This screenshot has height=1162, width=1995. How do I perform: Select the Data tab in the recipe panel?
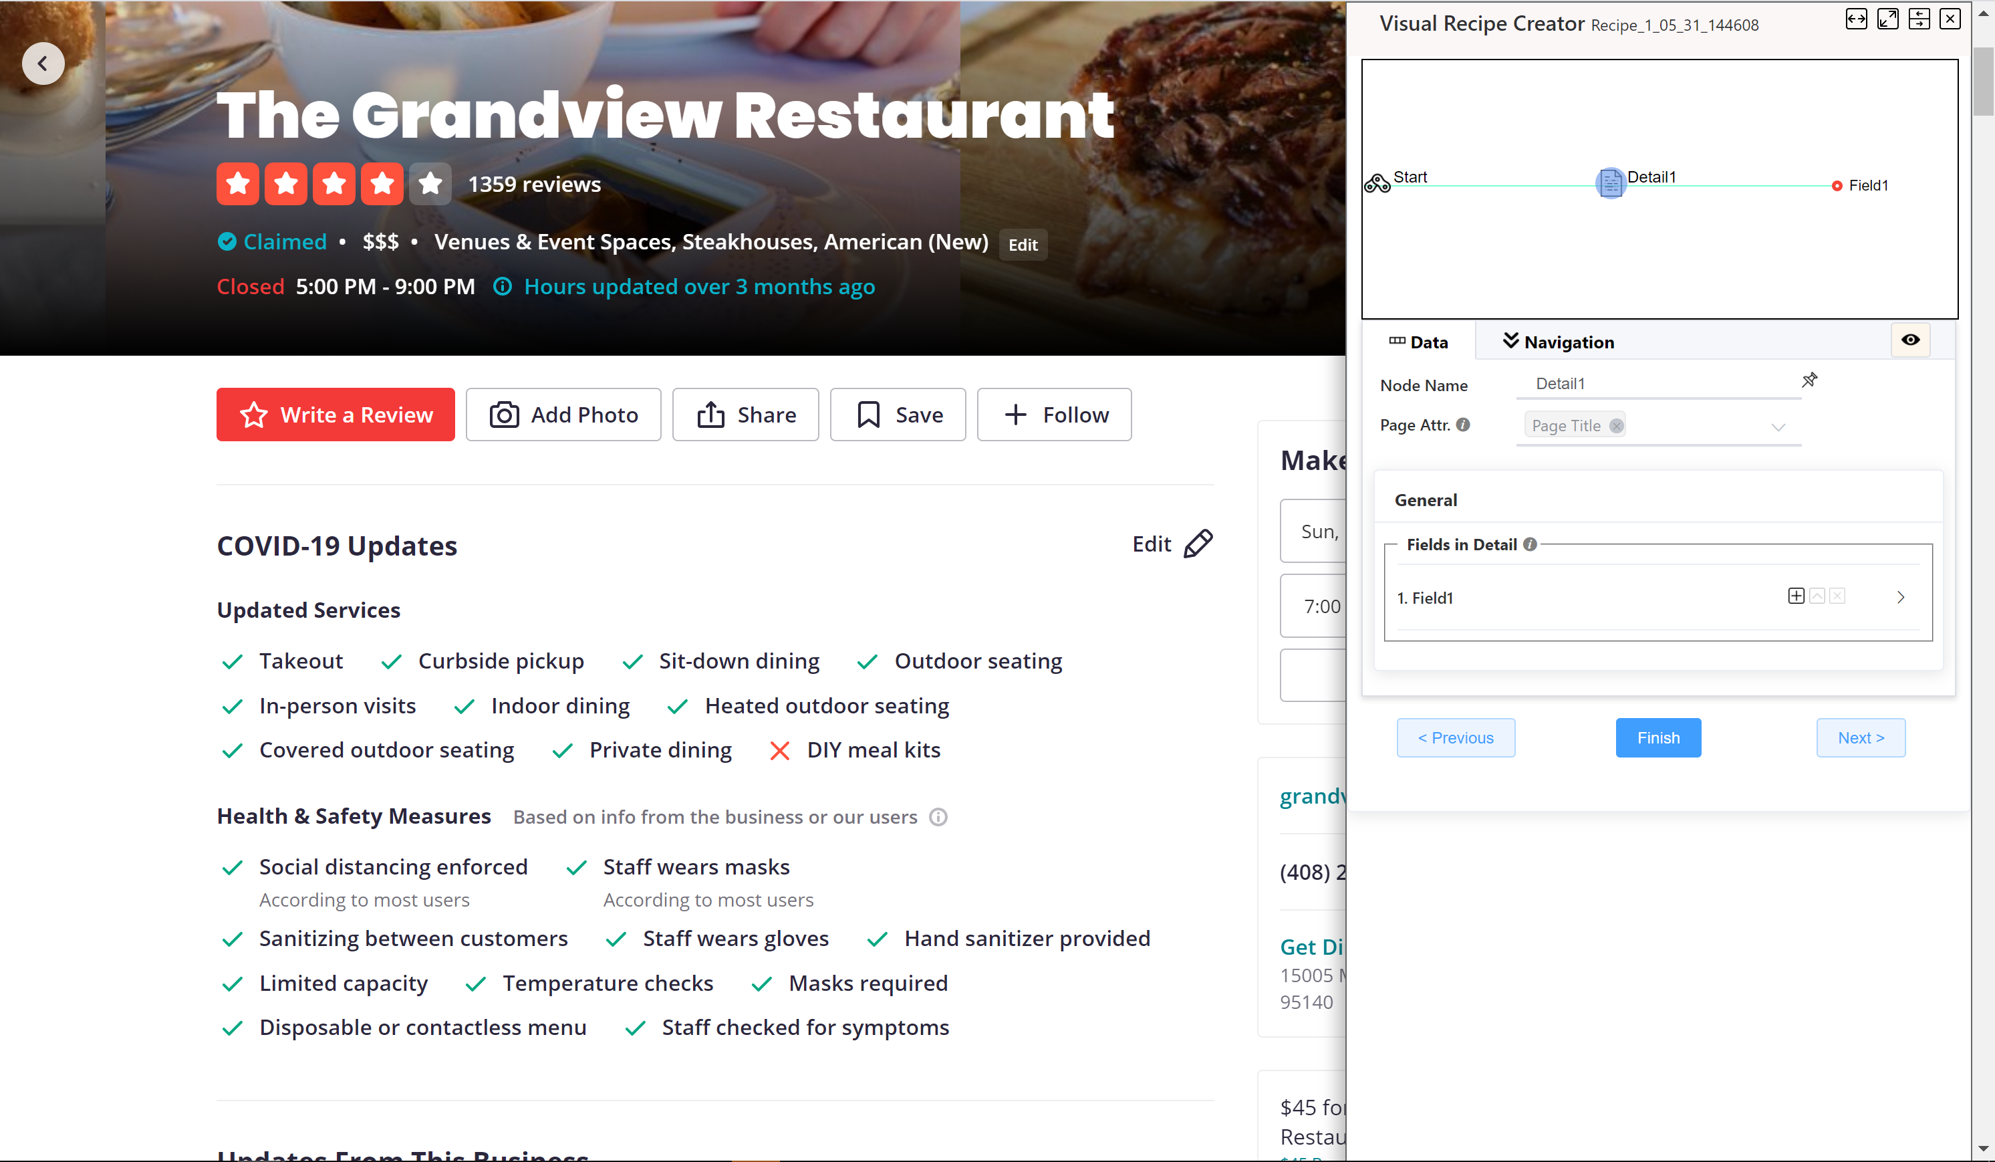click(1417, 342)
